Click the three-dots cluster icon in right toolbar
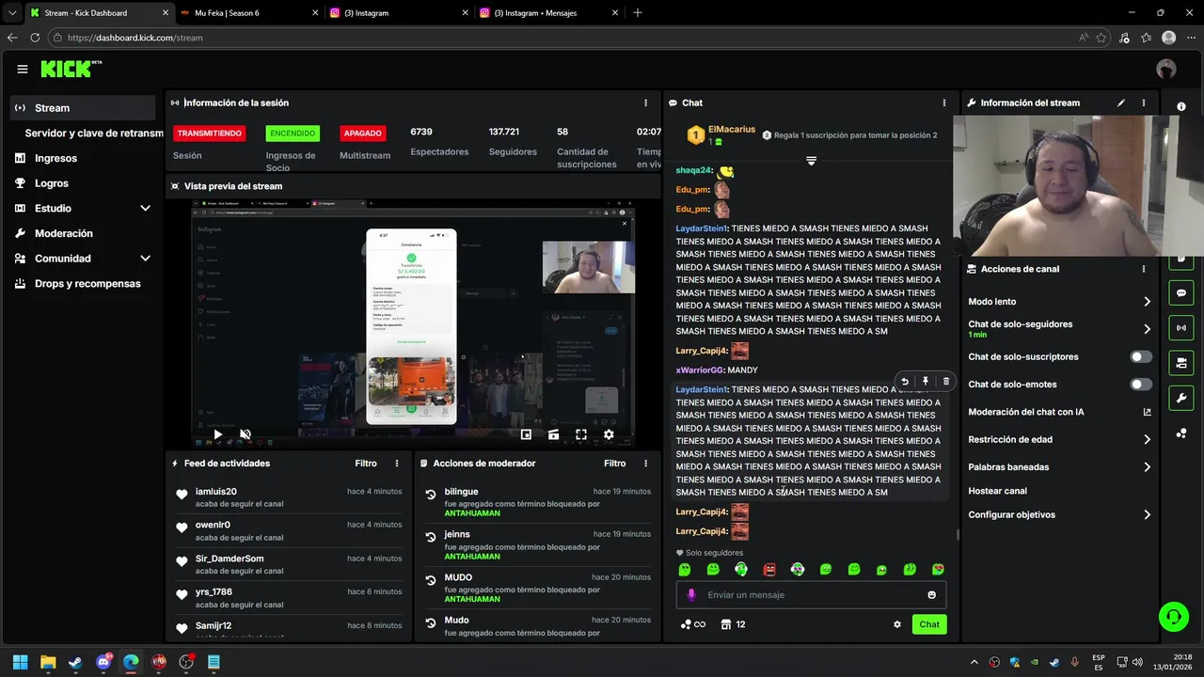Screen dimensions: 1204x677 pyautogui.click(x=1181, y=433)
